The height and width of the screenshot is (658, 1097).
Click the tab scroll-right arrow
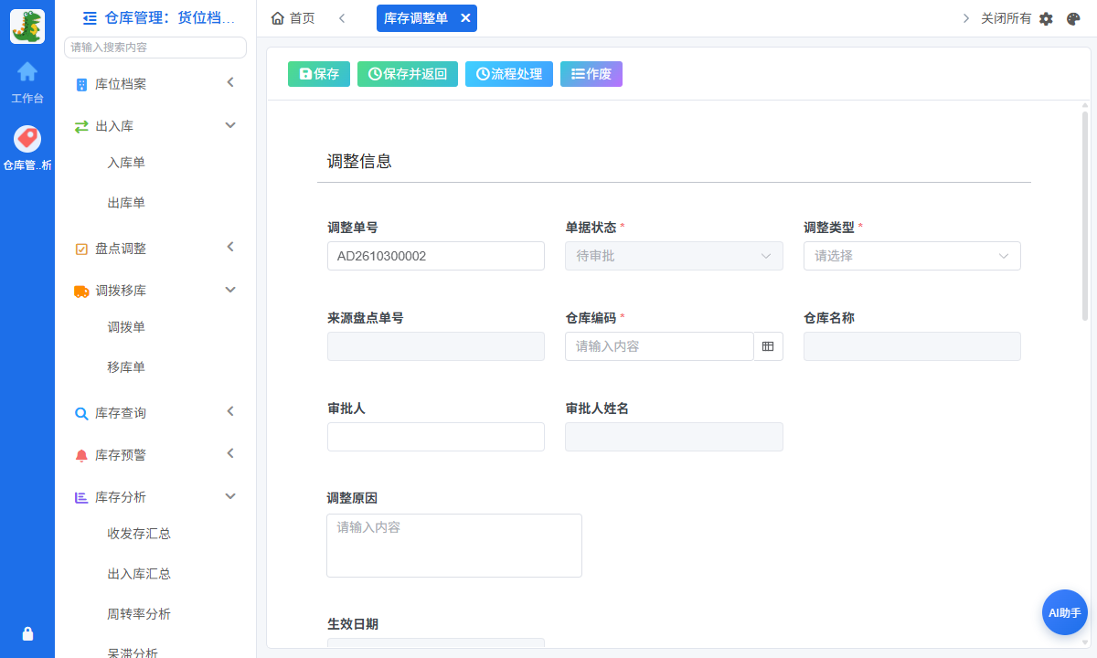[966, 18]
